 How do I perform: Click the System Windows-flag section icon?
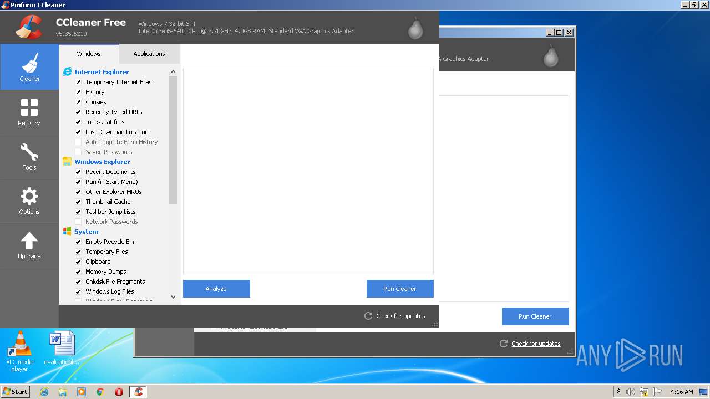pos(67,232)
